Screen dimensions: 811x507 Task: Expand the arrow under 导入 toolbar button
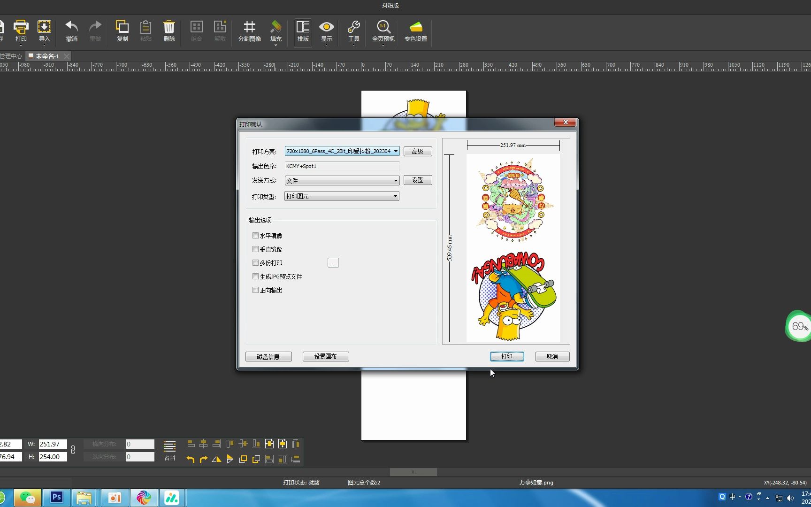pos(44,45)
